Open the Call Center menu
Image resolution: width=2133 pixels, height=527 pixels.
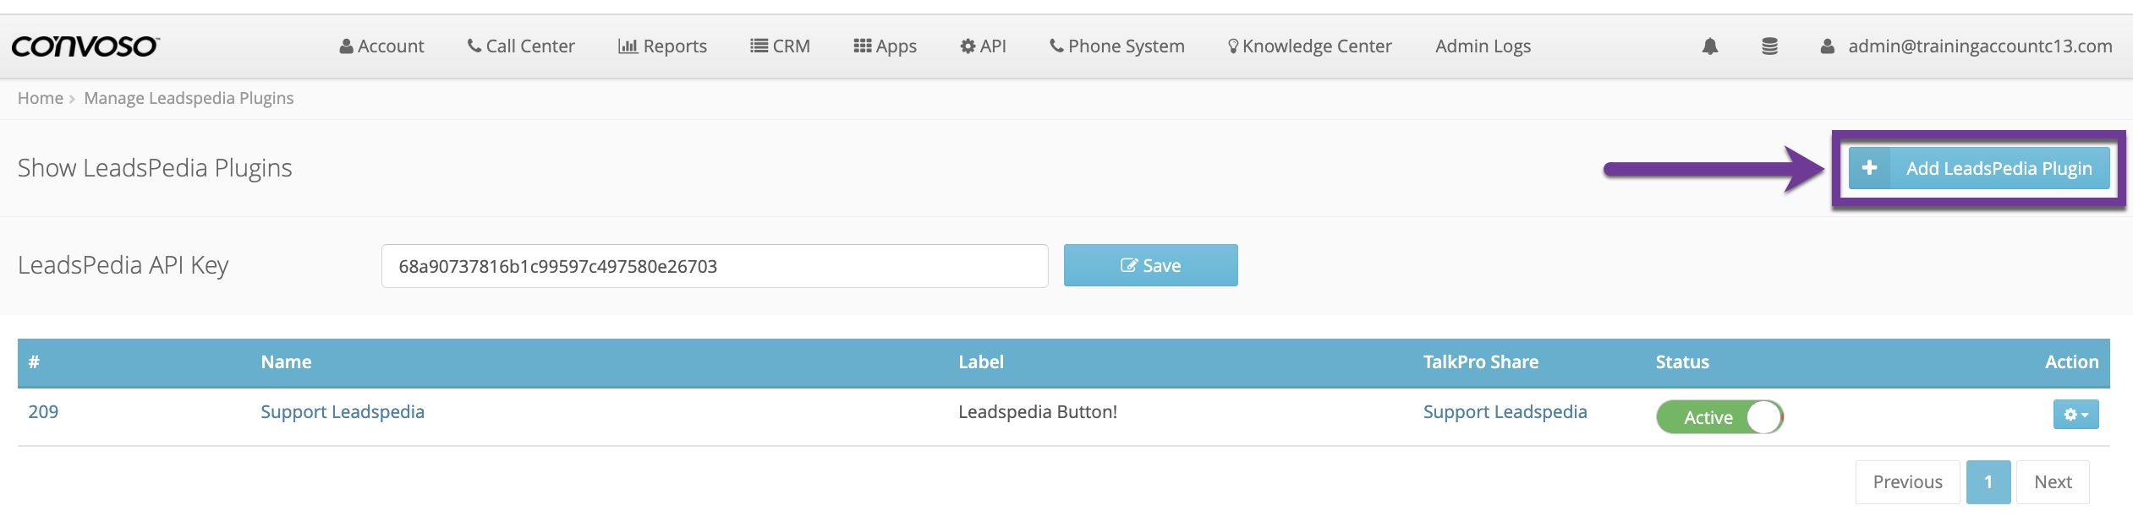coord(521,46)
